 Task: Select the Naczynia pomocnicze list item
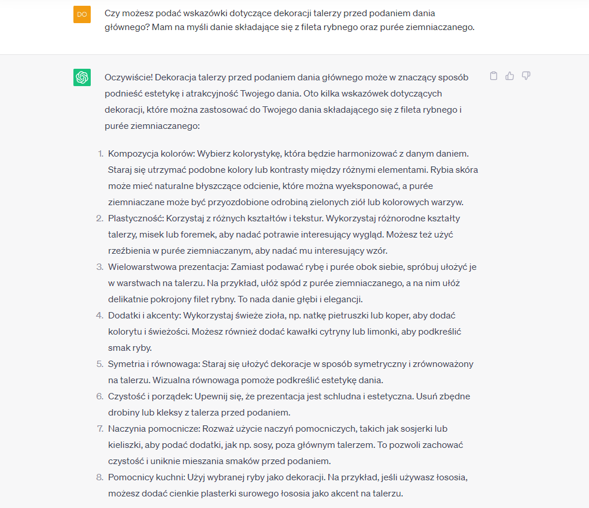pos(286,445)
